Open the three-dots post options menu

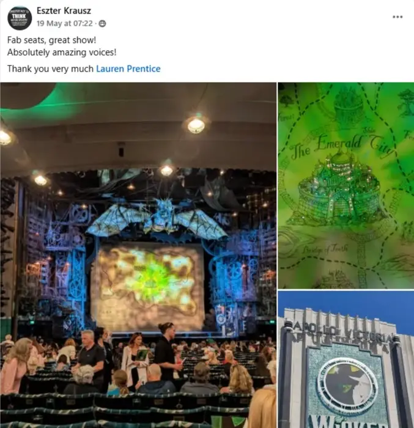[397, 17]
